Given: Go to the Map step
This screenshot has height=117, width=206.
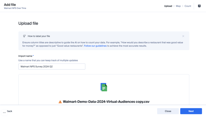Looking at the screenshot, I should tap(178, 6).
